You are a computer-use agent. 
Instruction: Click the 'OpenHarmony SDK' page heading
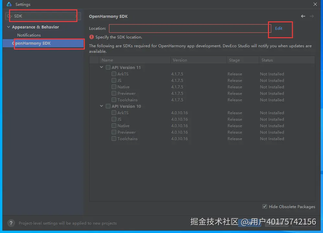pos(108,16)
